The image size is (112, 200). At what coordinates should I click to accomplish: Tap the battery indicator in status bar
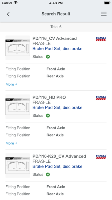pyautogui.click(x=107, y=3)
